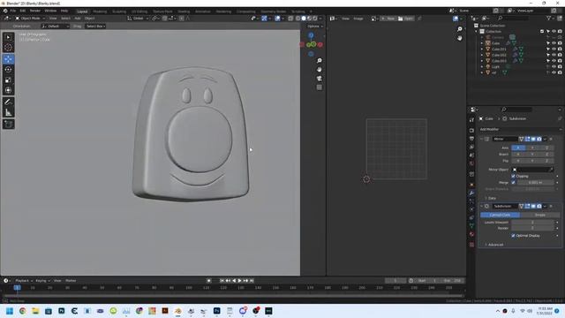
Task: Click the red X axis gizmo ball
Action: 320,45
